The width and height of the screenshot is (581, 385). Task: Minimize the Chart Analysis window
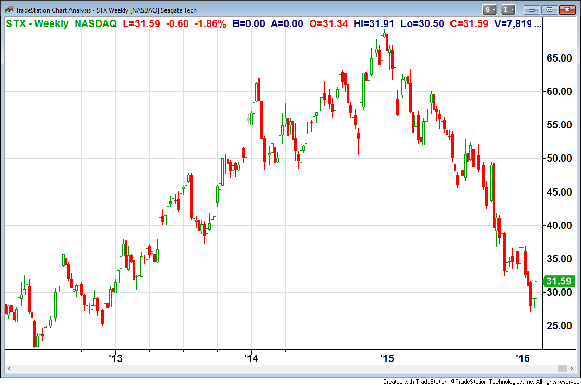coord(532,10)
